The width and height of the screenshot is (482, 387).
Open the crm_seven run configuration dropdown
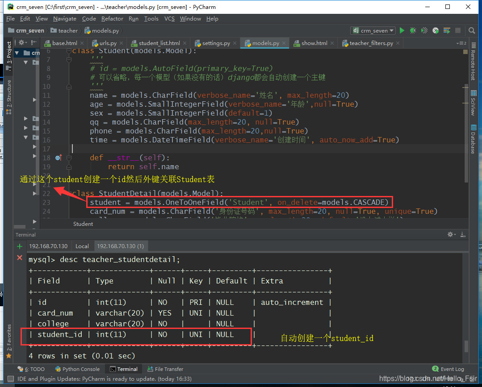[x=373, y=30]
